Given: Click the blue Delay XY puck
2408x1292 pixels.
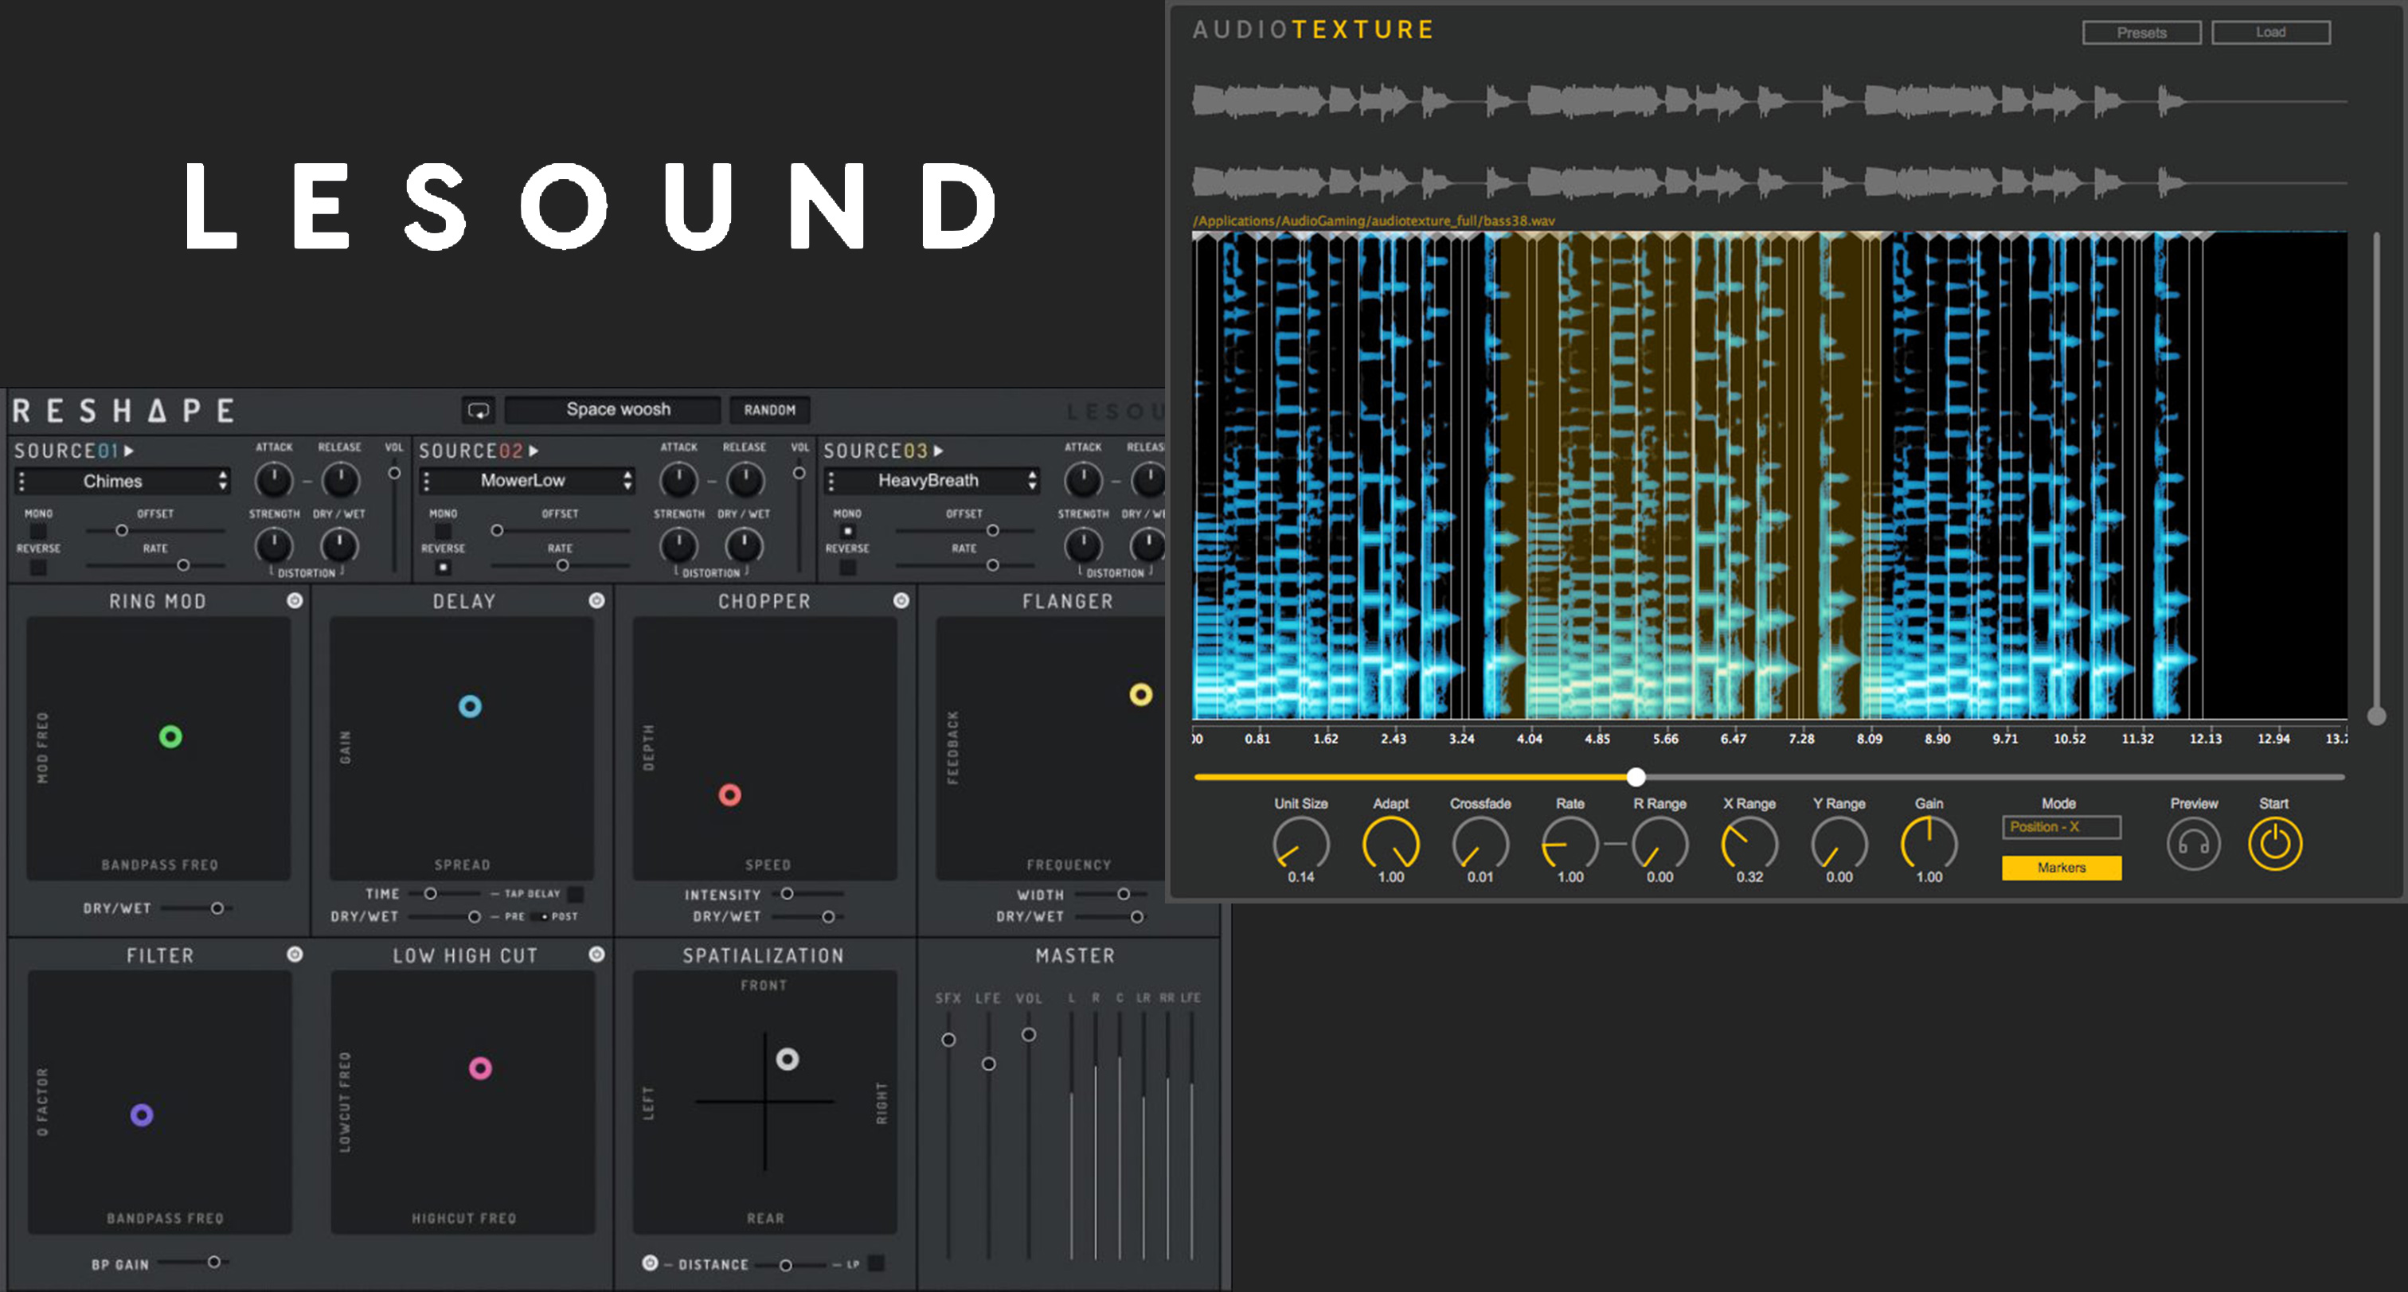Looking at the screenshot, I should [x=470, y=706].
